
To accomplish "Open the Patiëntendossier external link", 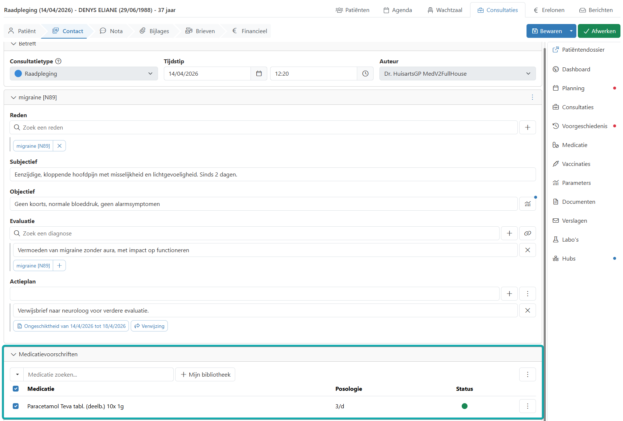I will pyautogui.click(x=583, y=50).
